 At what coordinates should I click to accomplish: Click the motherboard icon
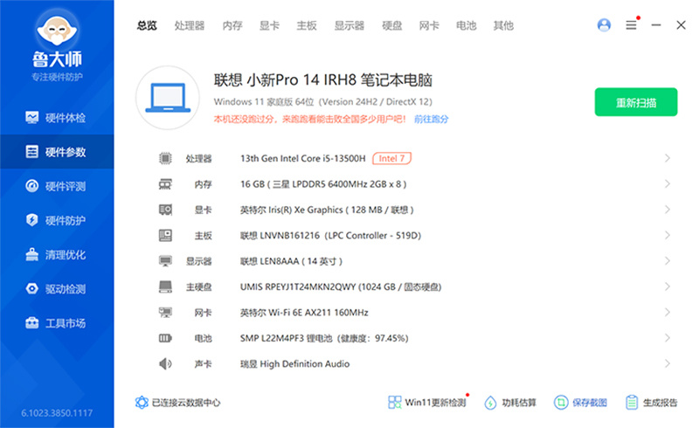(165, 236)
